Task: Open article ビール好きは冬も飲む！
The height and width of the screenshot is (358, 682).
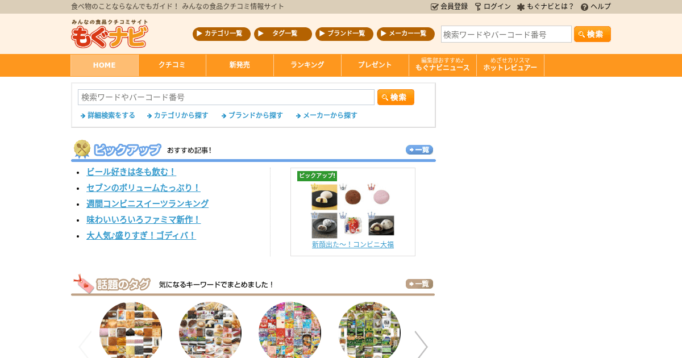Action: tap(131, 172)
